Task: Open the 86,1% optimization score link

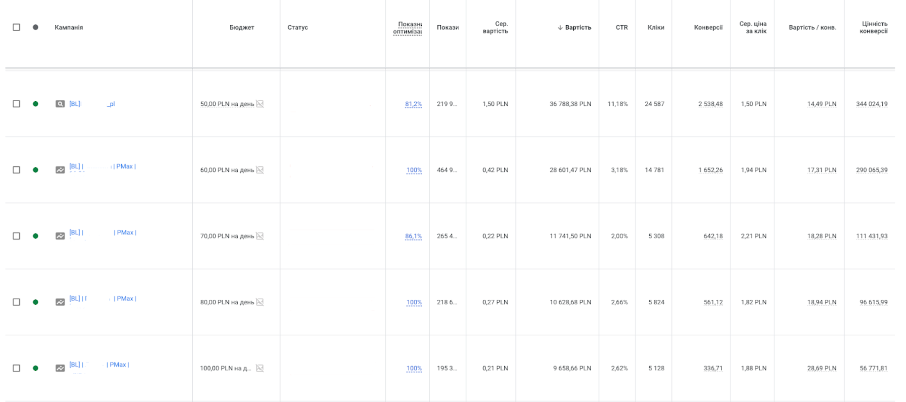Action: click(413, 236)
